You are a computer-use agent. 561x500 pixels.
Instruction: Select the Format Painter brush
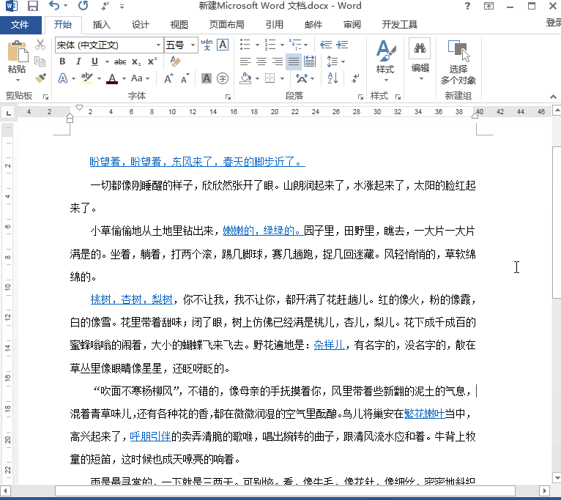point(40,78)
